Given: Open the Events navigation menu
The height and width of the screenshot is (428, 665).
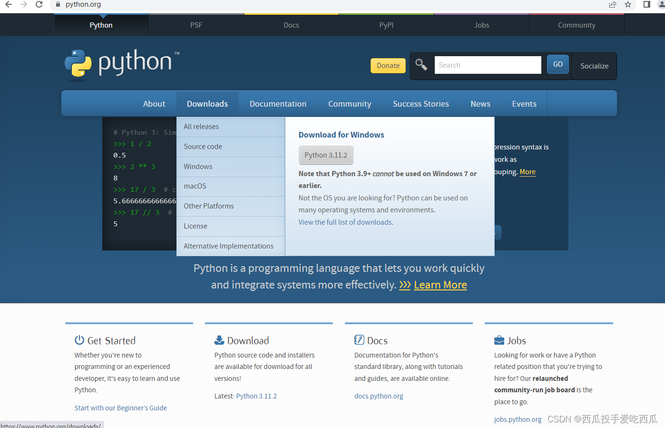Looking at the screenshot, I should [x=524, y=104].
